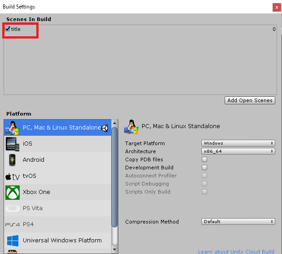The width and height of the screenshot is (282, 254).
Task: Open the Architecture x86_64 dropdown
Action: tap(238, 151)
